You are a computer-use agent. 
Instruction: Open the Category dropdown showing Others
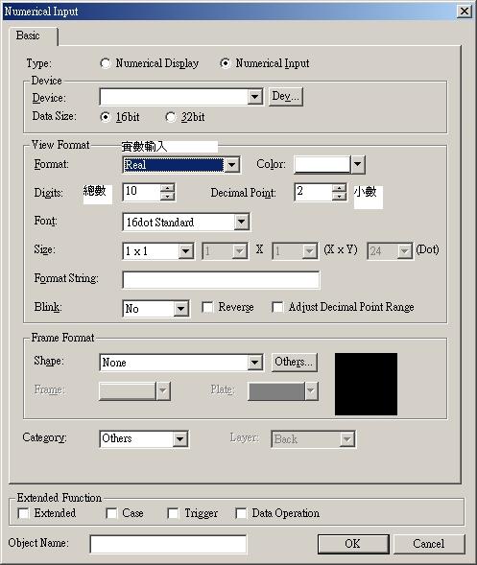tap(179, 439)
